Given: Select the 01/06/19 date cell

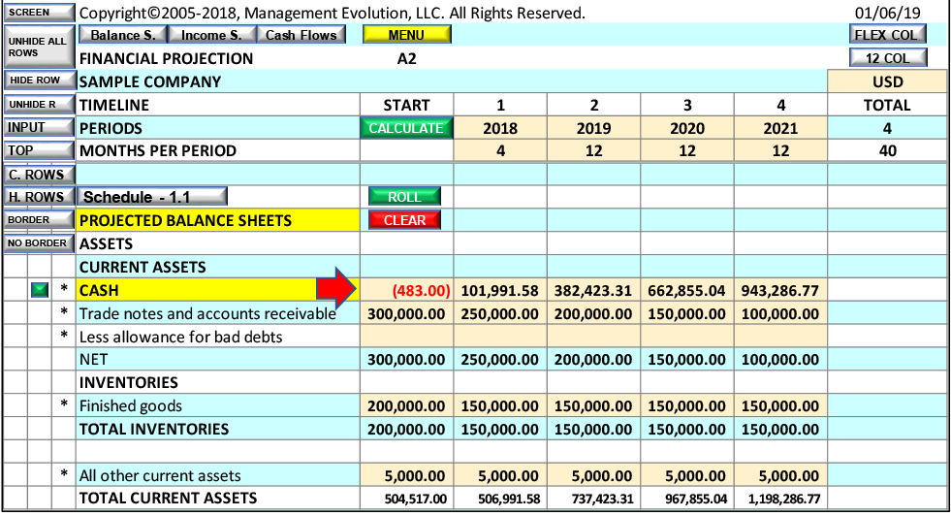Looking at the screenshot, I should click(887, 13).
